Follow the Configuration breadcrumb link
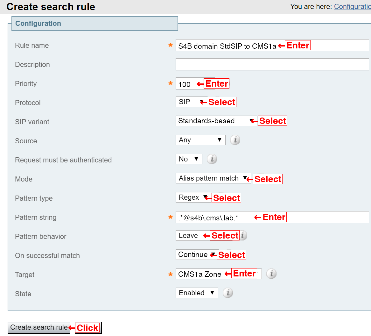Screen dimensions: 371x336 (x=352, y=7)
